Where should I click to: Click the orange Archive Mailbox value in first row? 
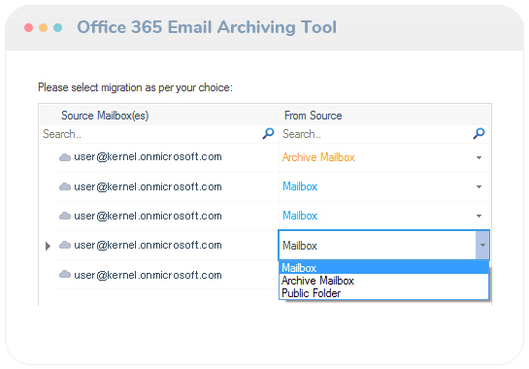pos(318,157)
